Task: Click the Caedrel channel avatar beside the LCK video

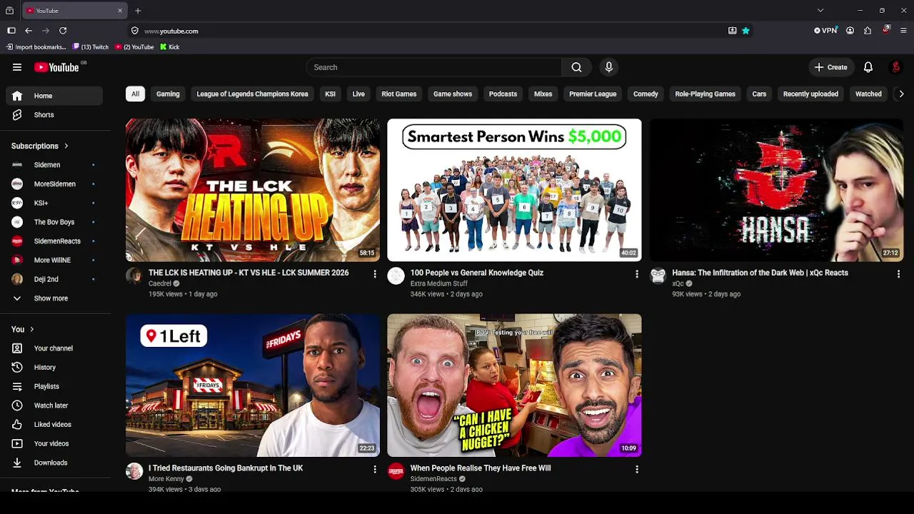Action: click(x=134, y=276)
